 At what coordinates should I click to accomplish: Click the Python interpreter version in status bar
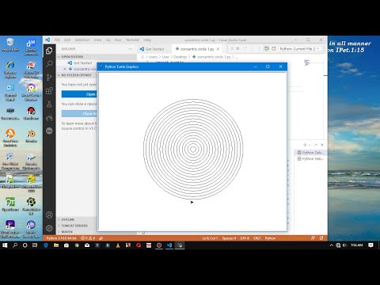coord(62,238)
